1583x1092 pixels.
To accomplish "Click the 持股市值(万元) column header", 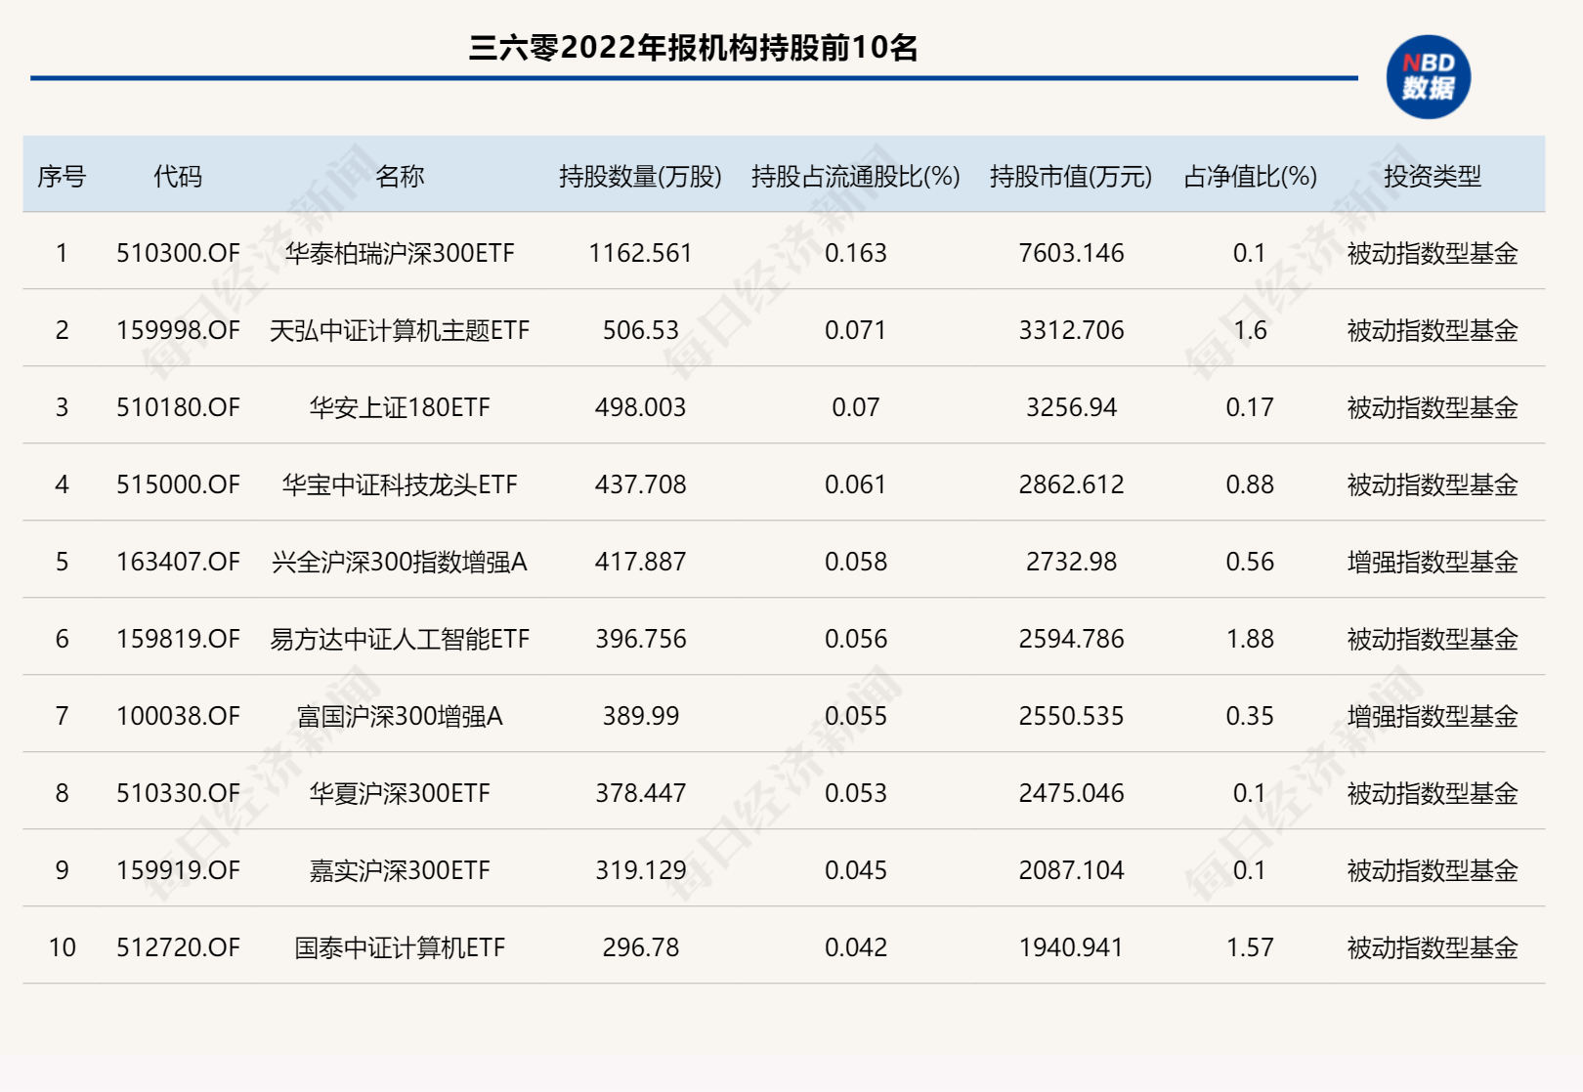I will (1071, 177).
